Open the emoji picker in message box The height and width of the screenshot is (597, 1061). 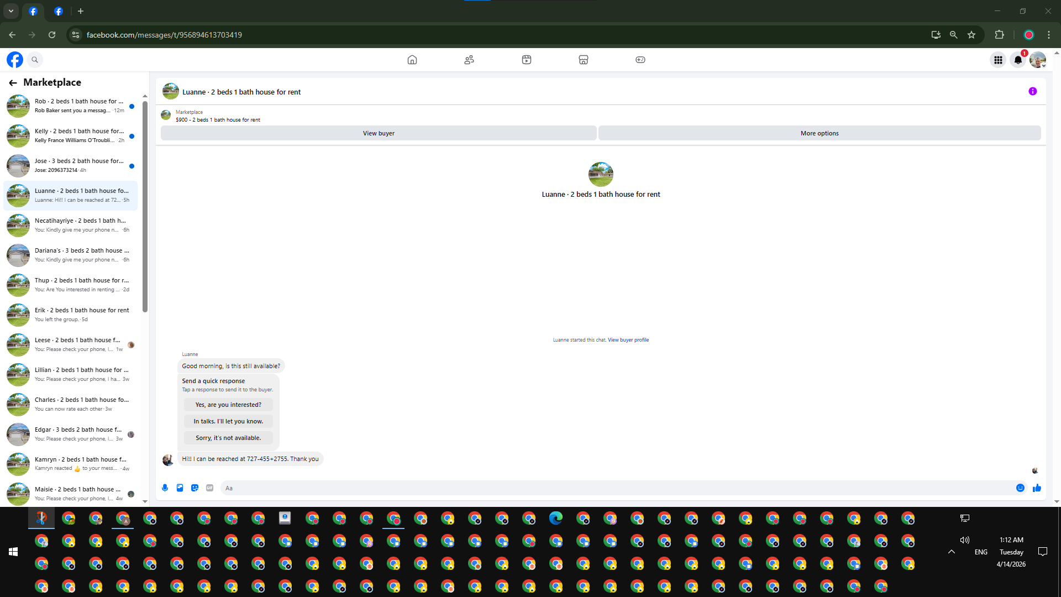tap(1020, 488)
